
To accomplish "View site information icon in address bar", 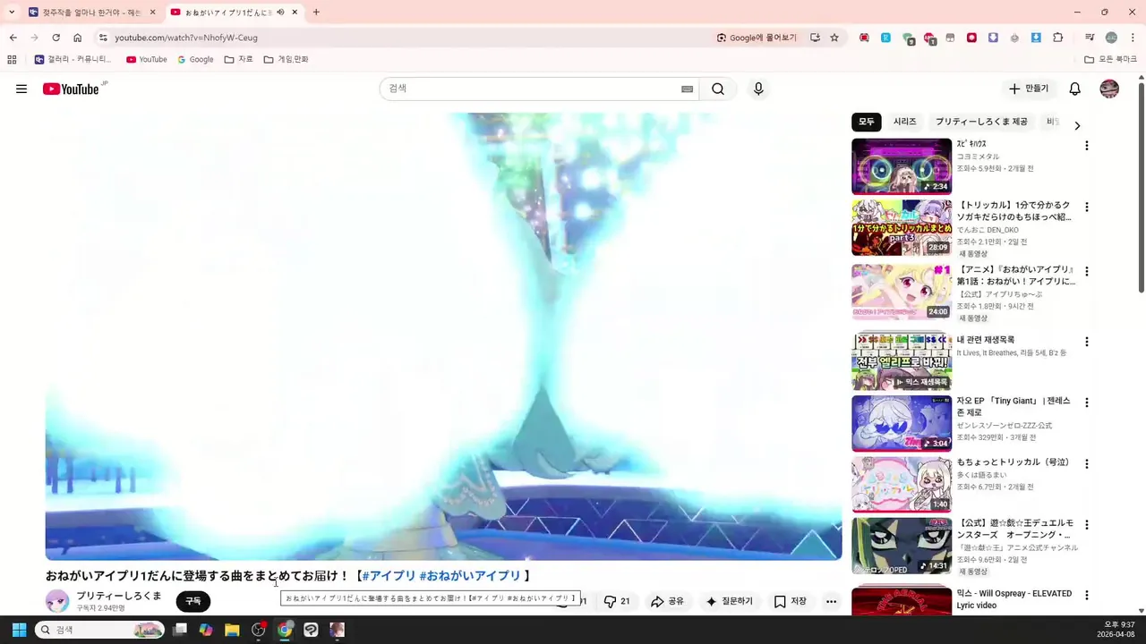I will (103, 38).
